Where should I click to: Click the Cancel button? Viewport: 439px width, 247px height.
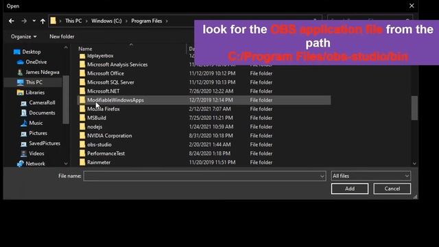(392, 189)
